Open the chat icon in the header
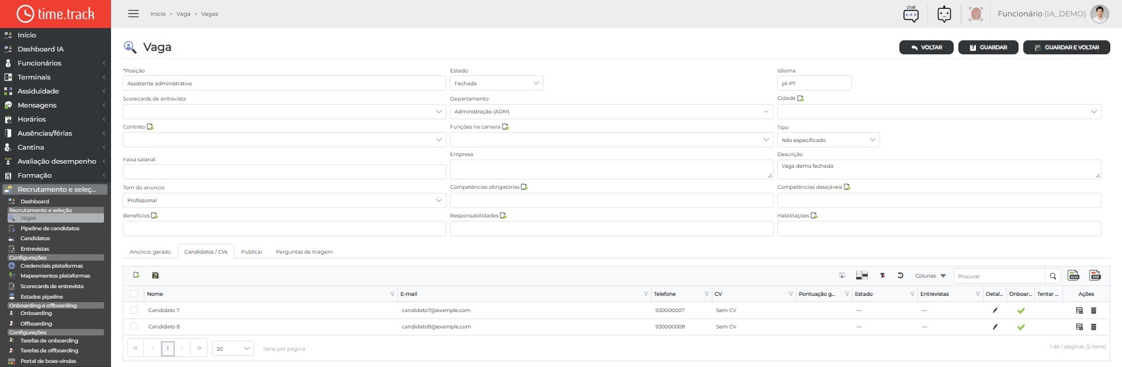The image size is (1122, 367). (x=910, y=14)
